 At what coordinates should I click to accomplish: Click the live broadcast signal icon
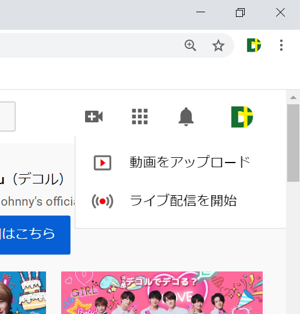103,201
